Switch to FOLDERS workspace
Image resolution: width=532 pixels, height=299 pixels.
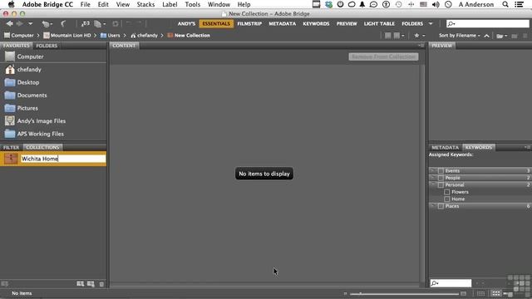(x=412, y=24)
